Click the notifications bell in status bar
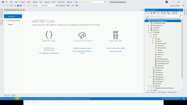187x105 pixels. 184,99
